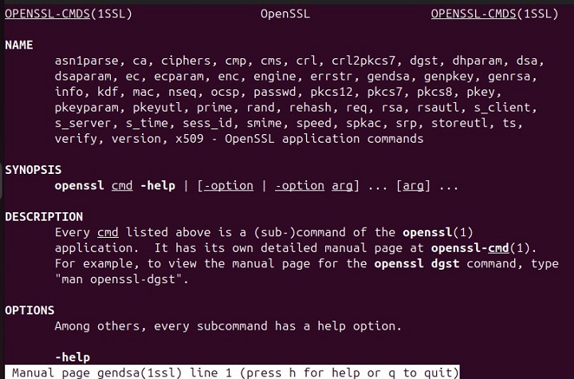This screenshot has width=574, height=379.
Task: Click the NAME section heading
Action: pos(19,45)
